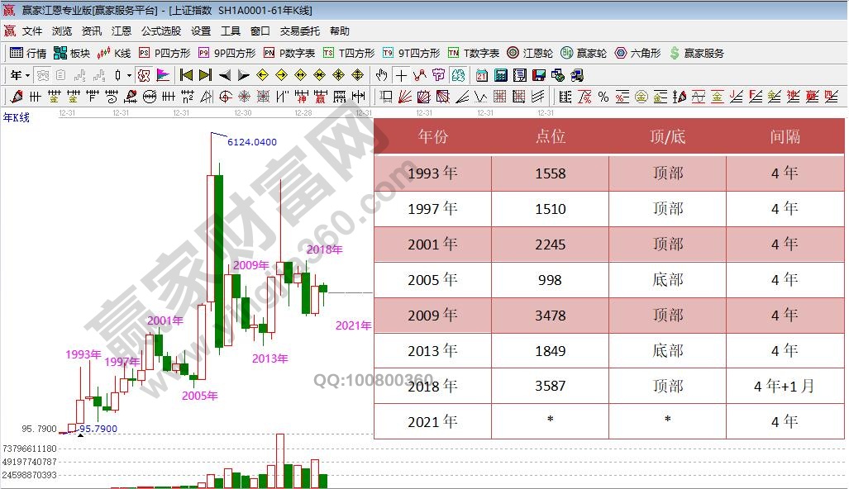Open the 板块 sector view
The height and width of the screenshot is (489, 849).
pos(71,53)
